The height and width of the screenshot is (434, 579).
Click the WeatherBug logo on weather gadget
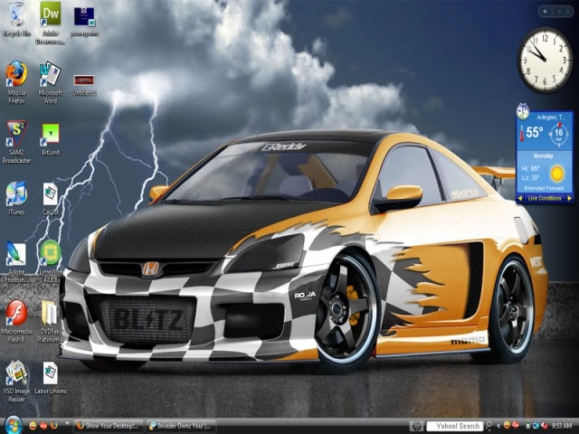pyautogui.click(x=523, y=110)
